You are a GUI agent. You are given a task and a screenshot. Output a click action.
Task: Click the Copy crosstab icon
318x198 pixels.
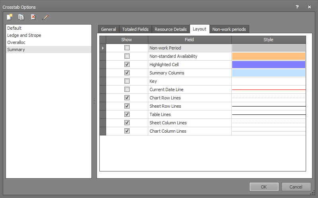click(21, 17)
